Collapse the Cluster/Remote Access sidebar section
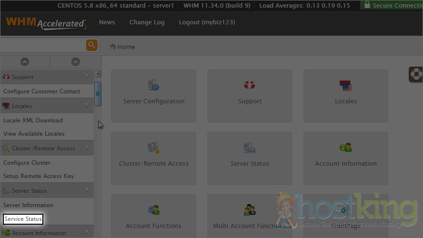The image size is (423, 238). click(x=87, y=148)
